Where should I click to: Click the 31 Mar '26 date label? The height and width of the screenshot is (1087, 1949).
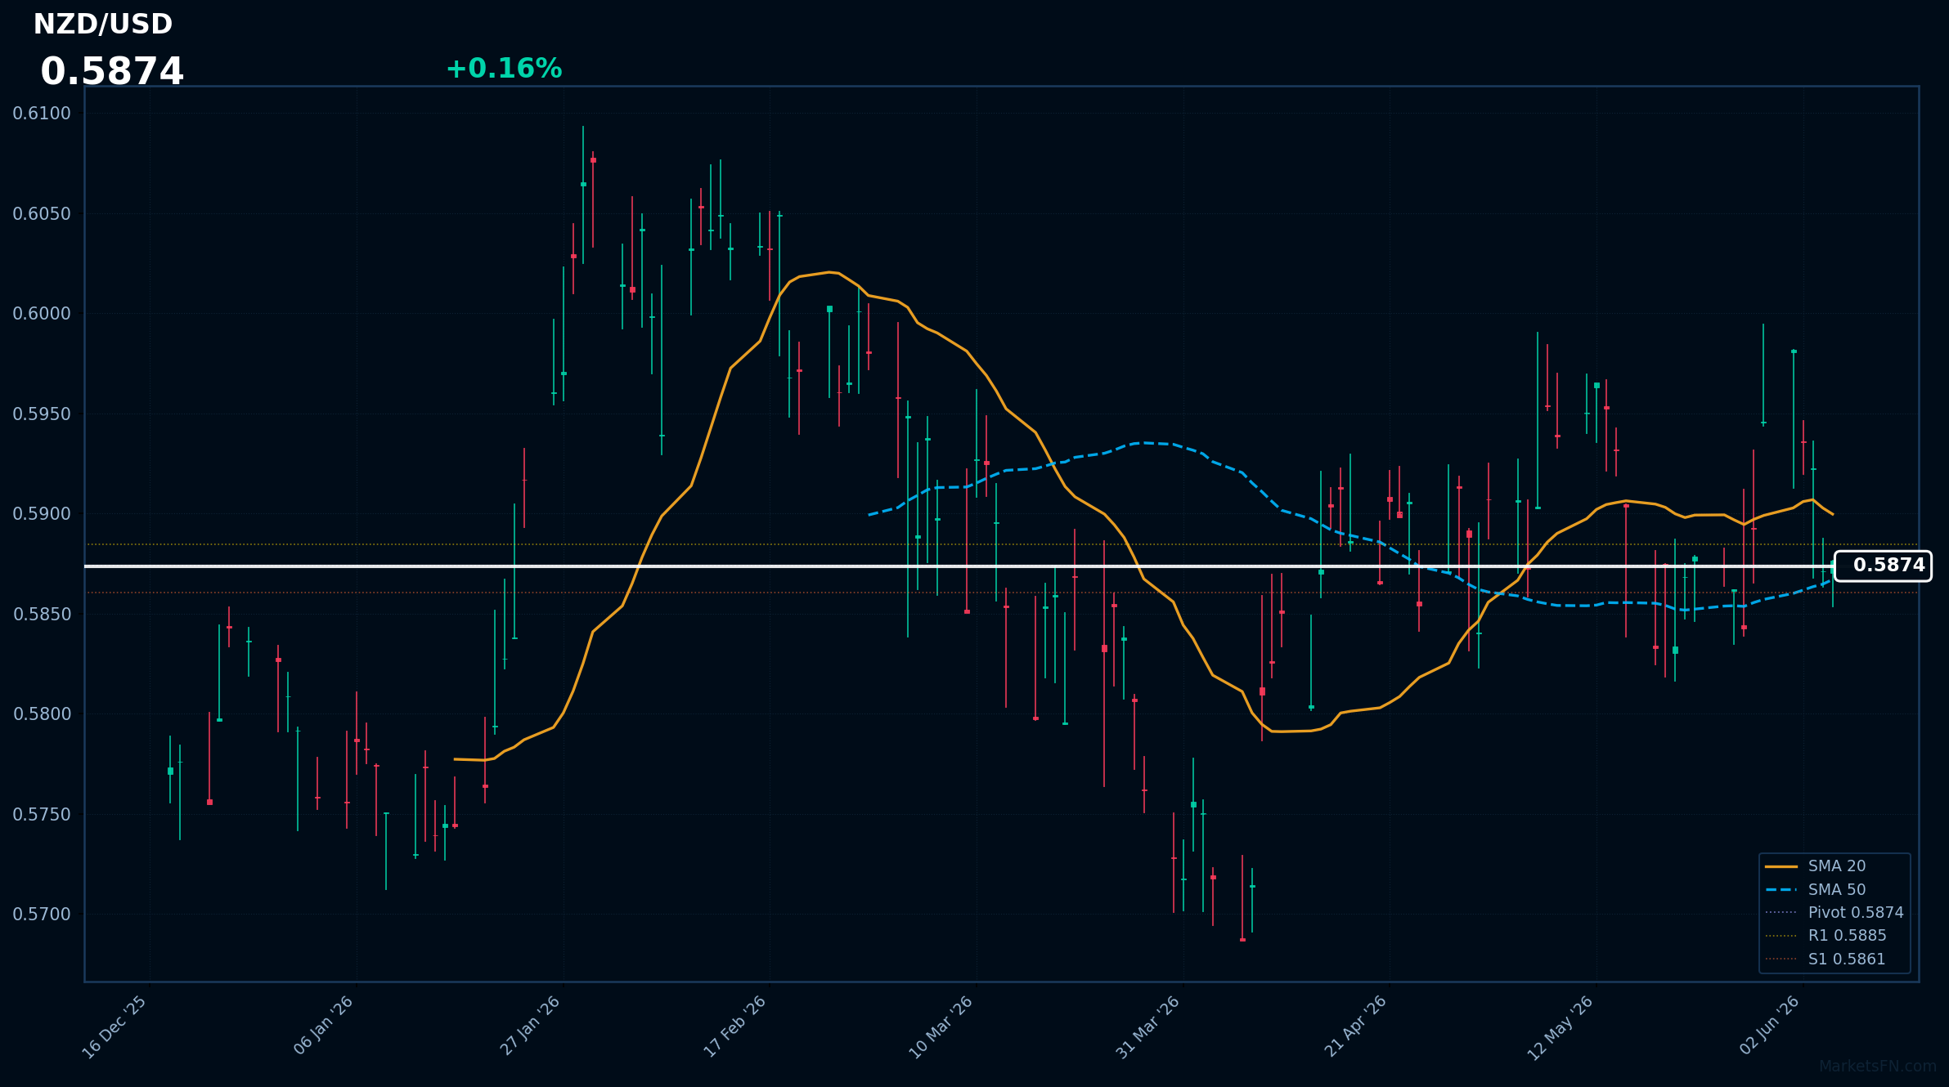point(1147,1027)
